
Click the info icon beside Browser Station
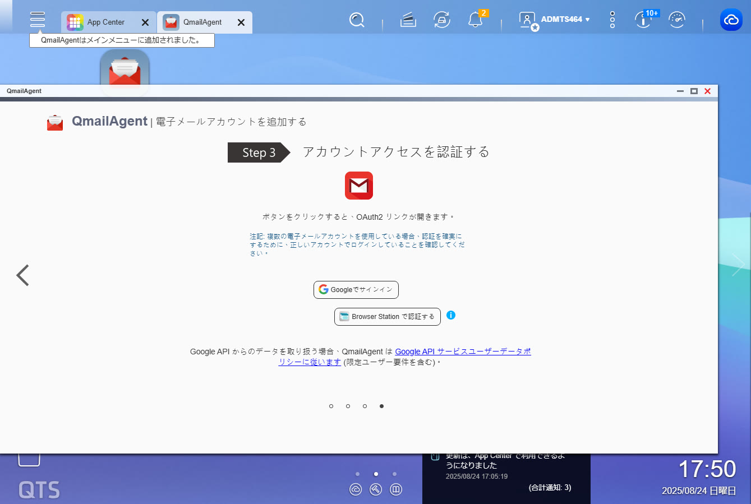(x=451, y=315)
